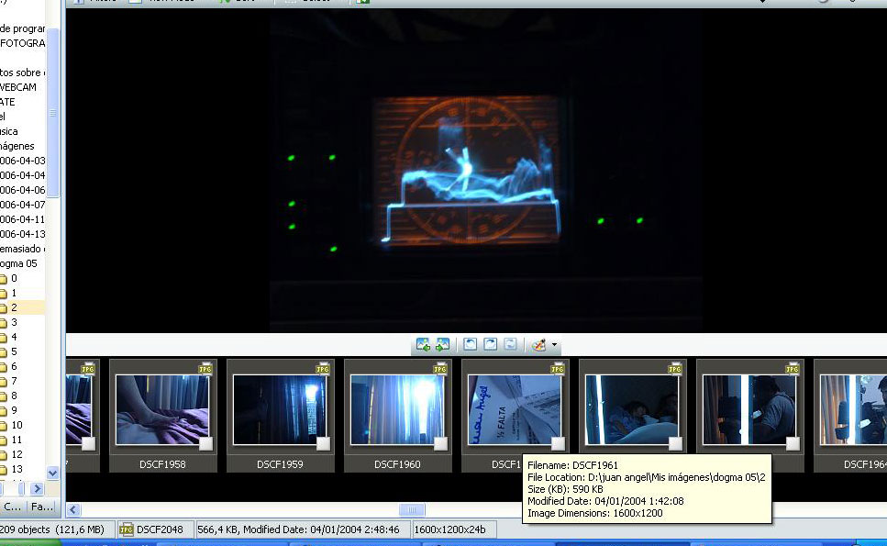The image size is (887, 546).
Task: Switch to the 'C...' pane tab
Action: point(12,507)
